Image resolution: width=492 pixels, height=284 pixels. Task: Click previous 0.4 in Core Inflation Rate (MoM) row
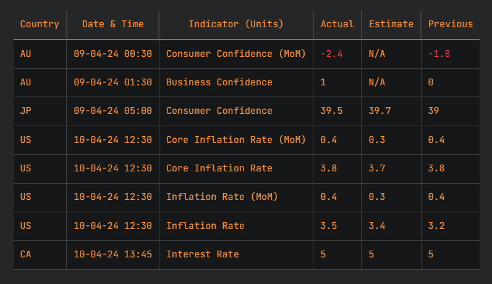point(436,140)
